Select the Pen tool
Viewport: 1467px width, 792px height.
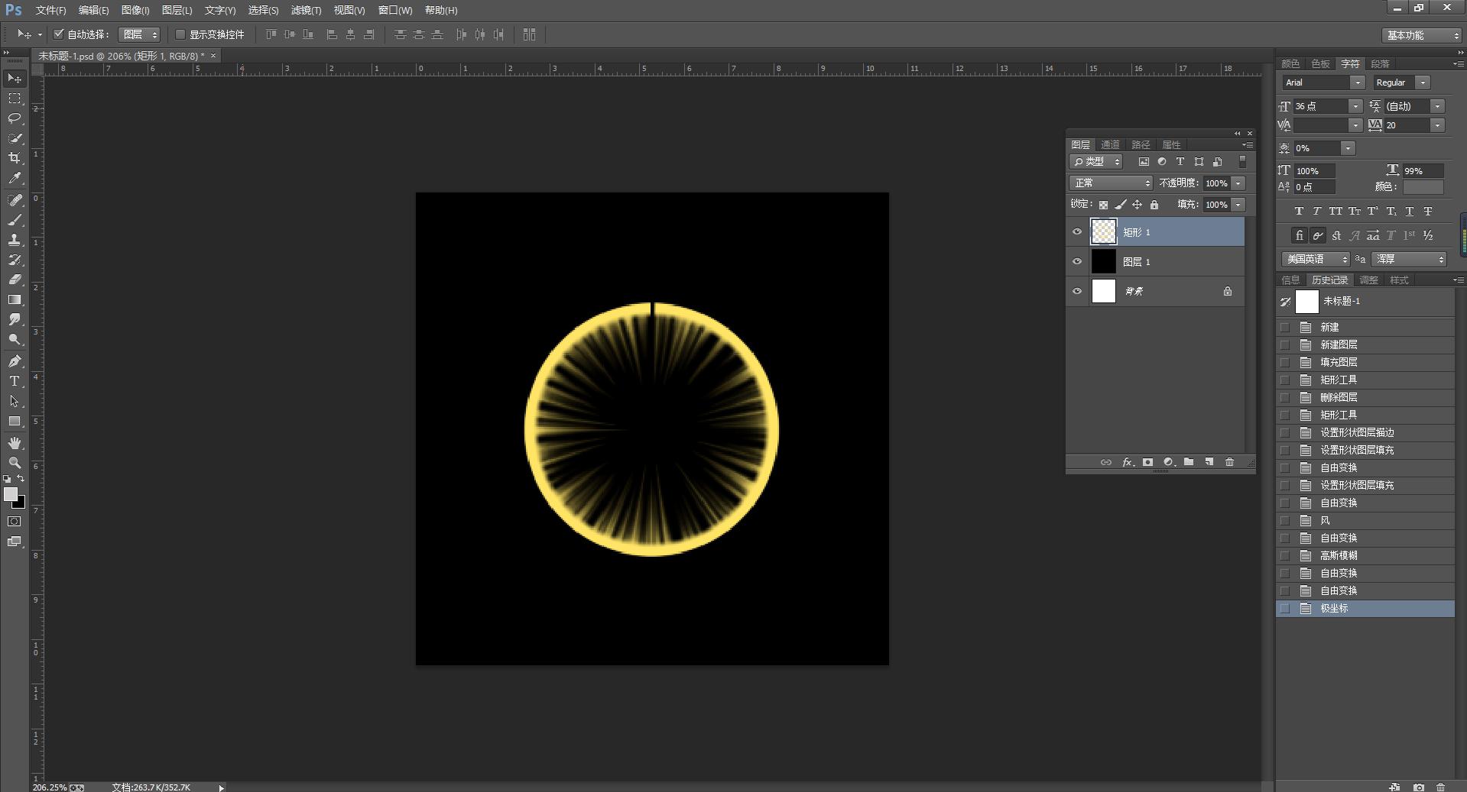pos(15,361)
